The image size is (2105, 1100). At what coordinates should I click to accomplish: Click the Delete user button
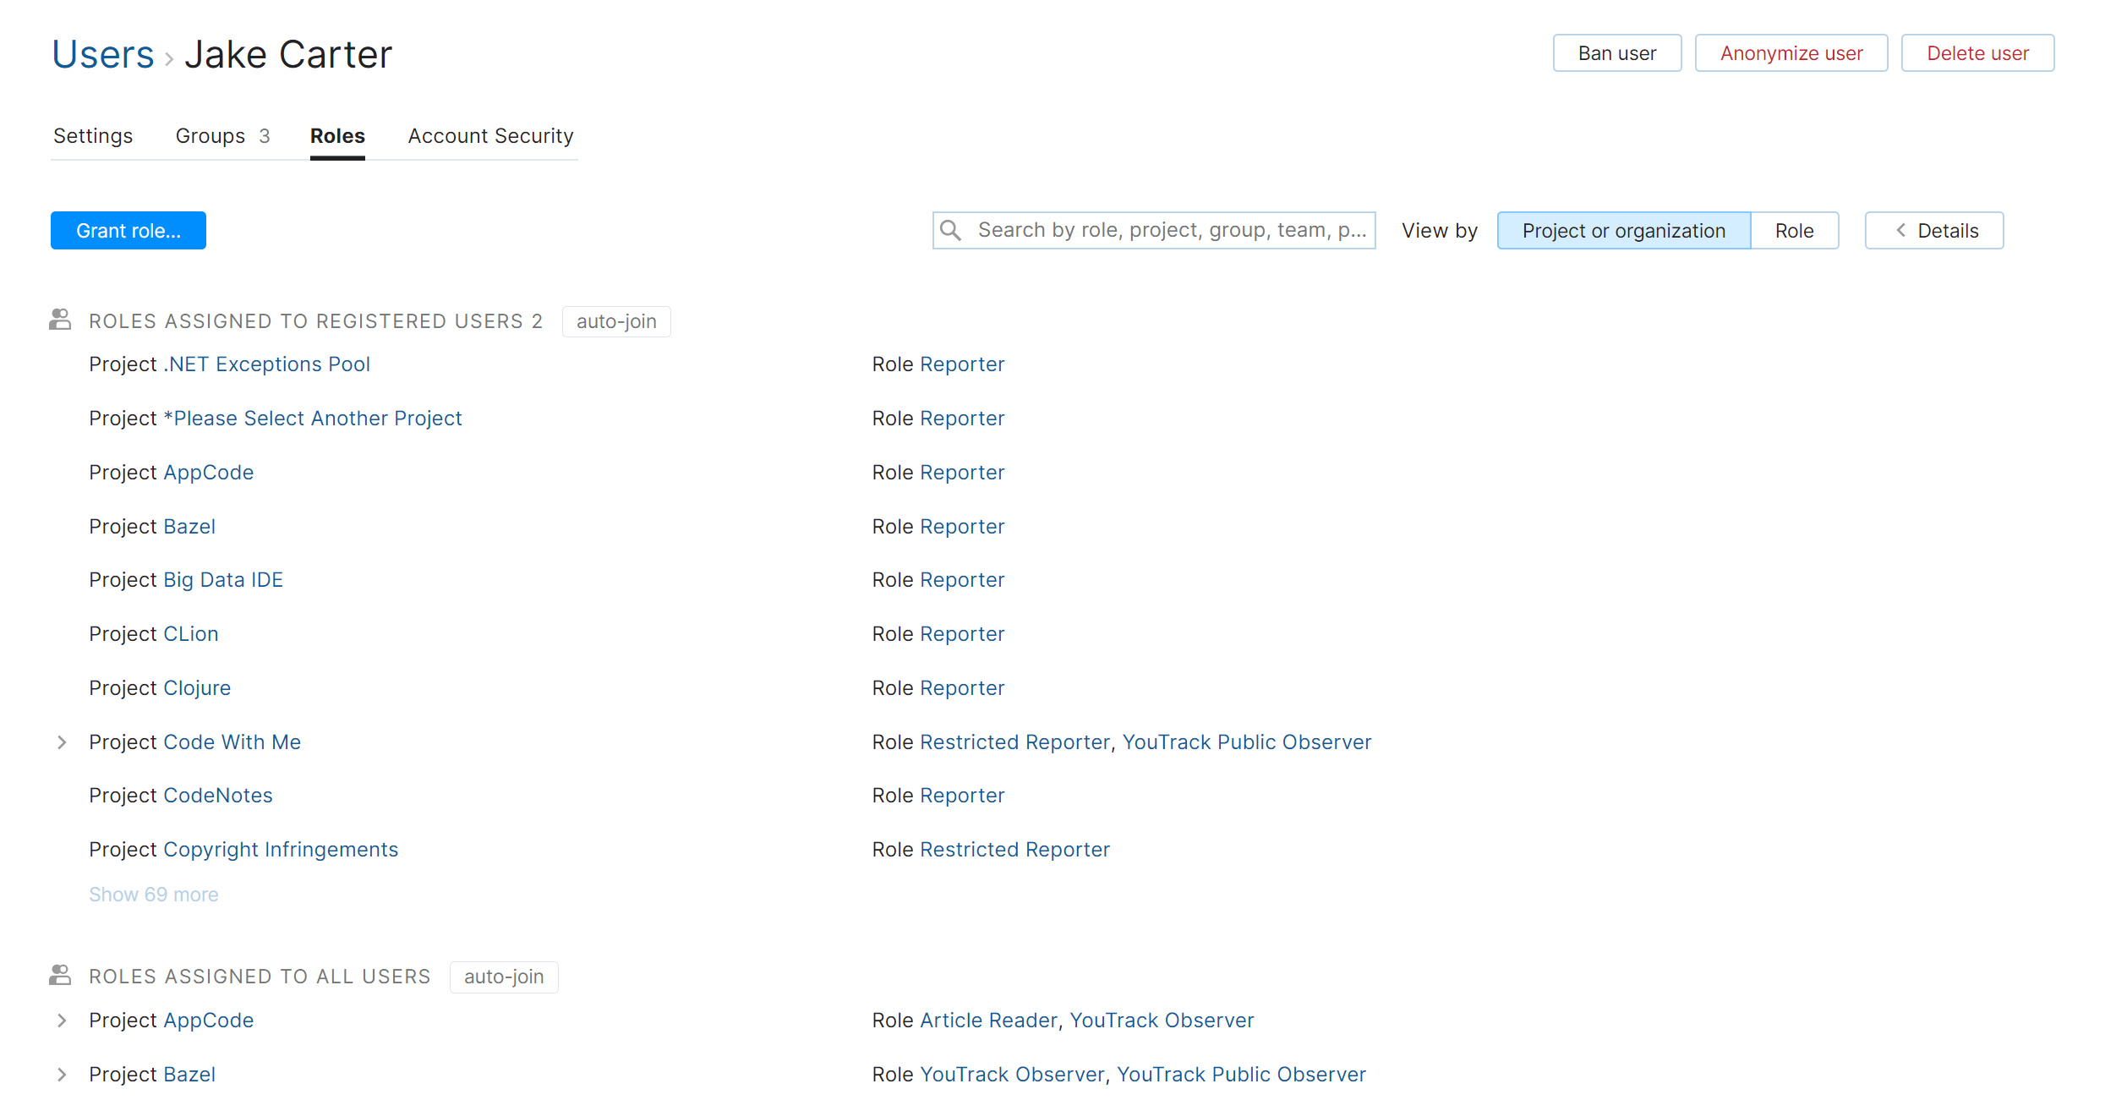(1977, 53)
